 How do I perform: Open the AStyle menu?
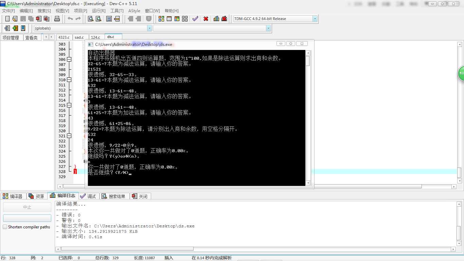134,11
